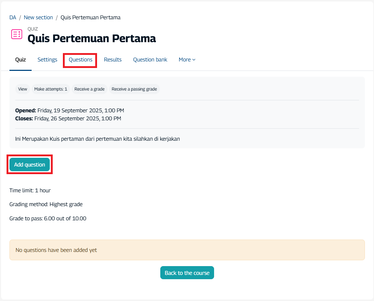
Task: Click the Quis Pertemuan Pertama page heading
Action: coord(91,38)
